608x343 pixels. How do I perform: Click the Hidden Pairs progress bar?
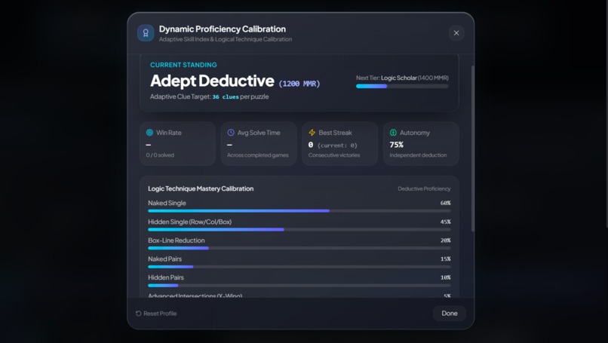[299, 285]
